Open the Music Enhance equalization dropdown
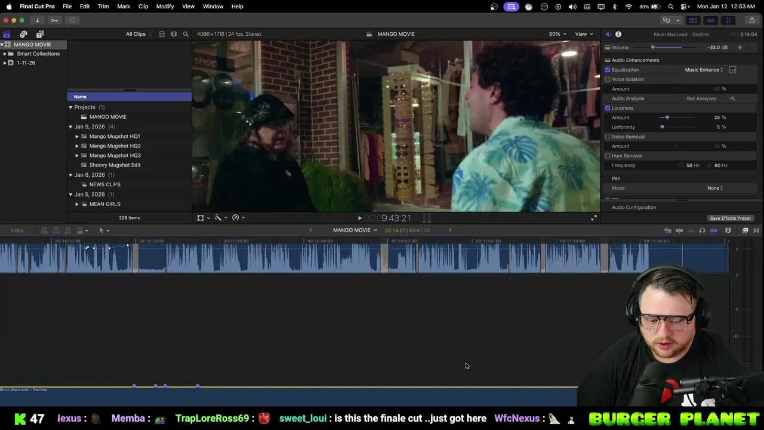The width and height of the screenshot is (764, 430). click(x=704, y=70)
